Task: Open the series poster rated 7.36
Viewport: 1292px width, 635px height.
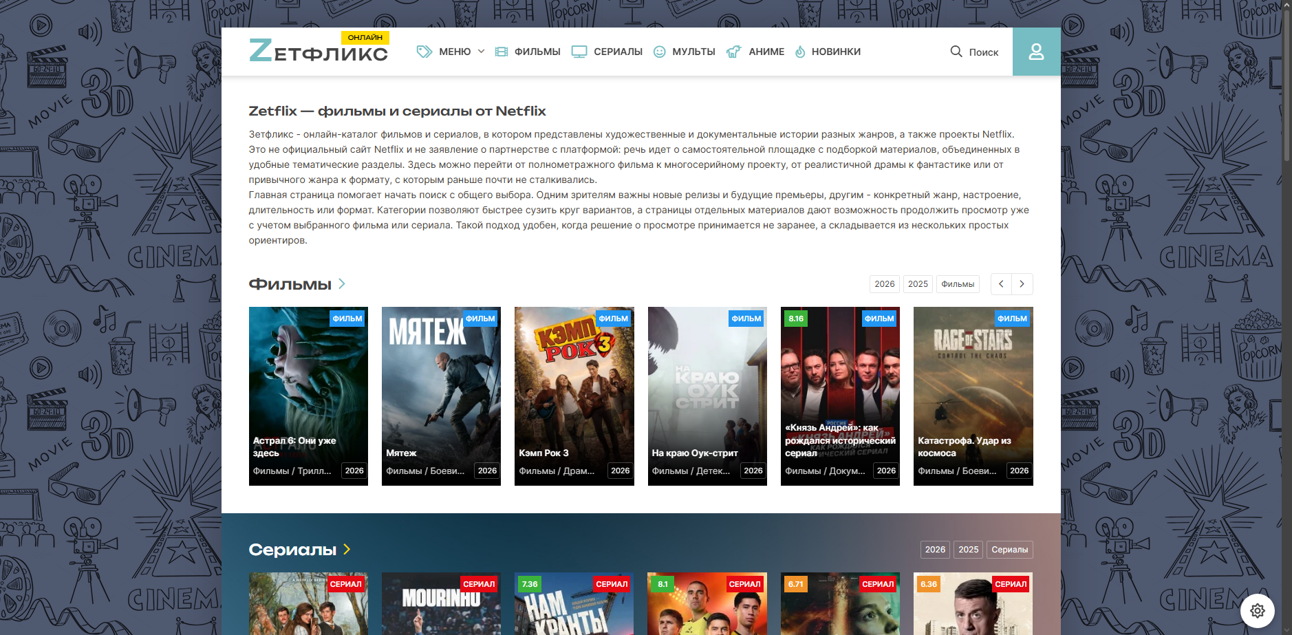Action: pos(574,603)
